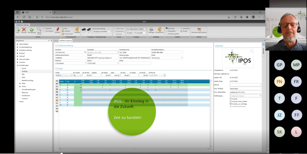
Task: Open a new browser tab
Action: point(55,12)
